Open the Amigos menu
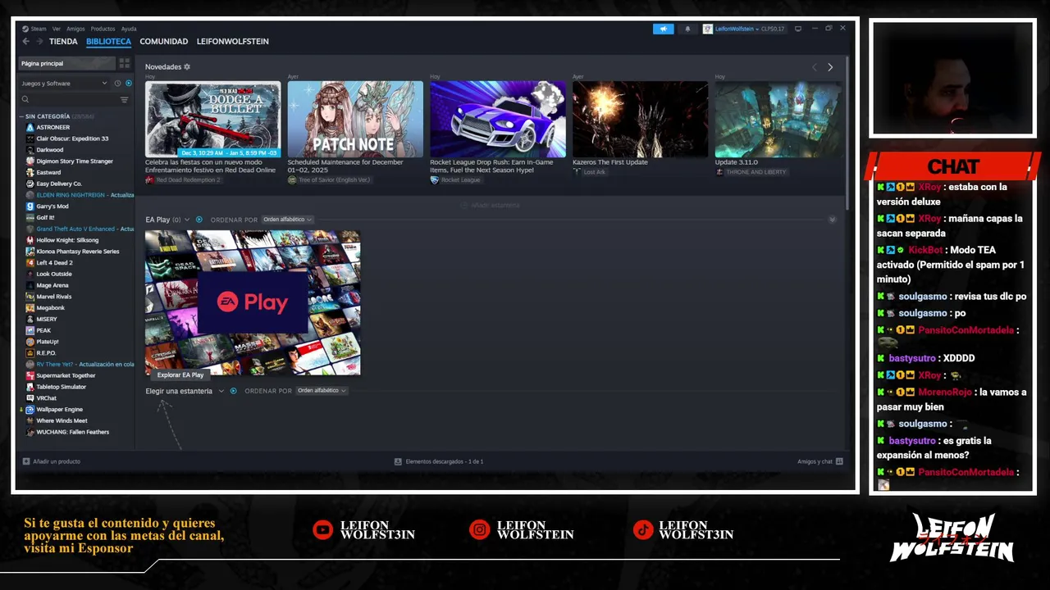 [x=75, y=29]
